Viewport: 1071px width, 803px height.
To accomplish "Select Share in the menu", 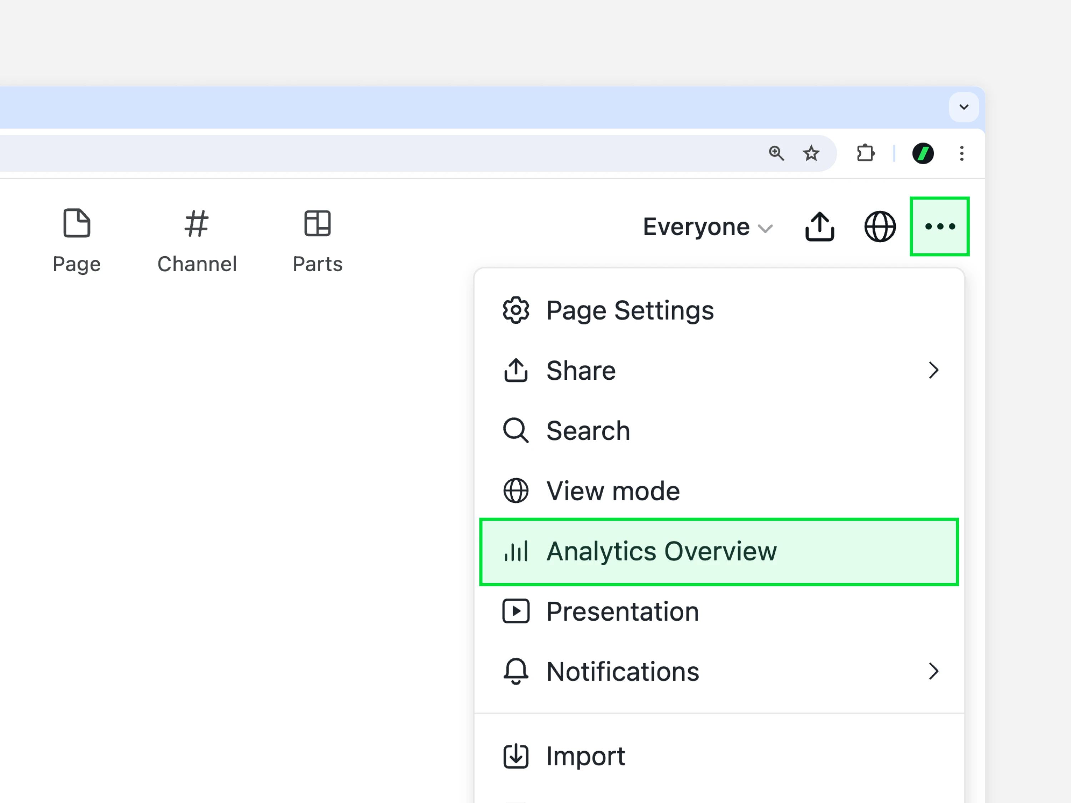I will (719, 370).
